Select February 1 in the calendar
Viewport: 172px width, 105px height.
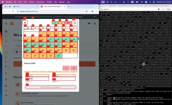66,68
